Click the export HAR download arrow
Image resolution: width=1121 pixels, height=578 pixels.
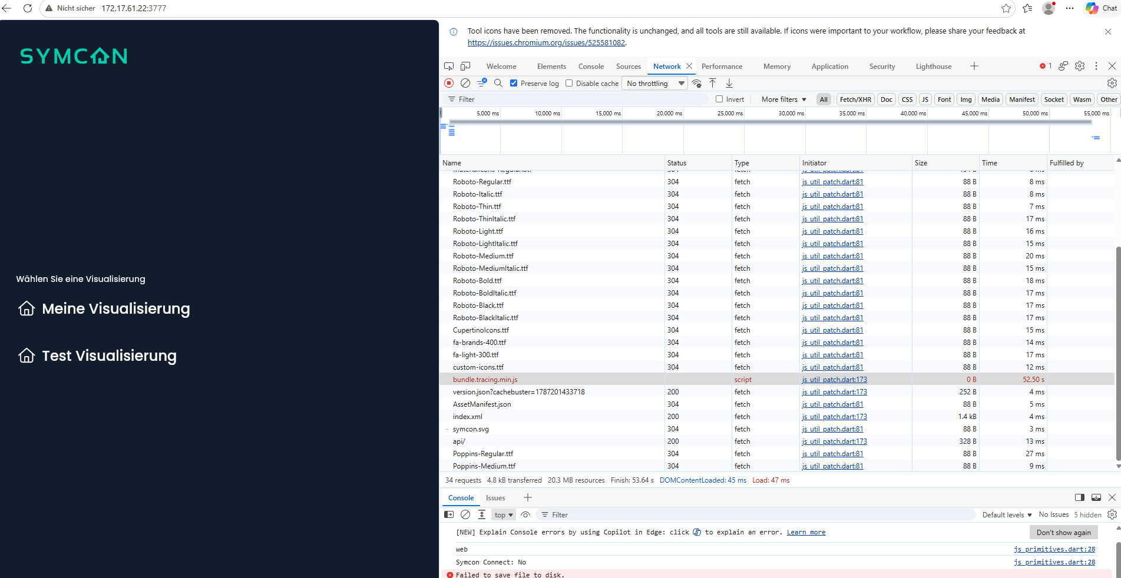tap(729, 83)
